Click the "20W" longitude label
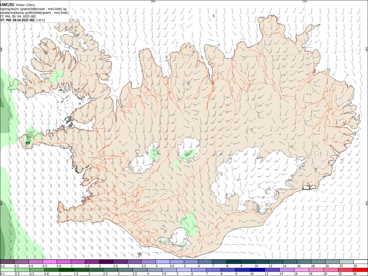 153,1
